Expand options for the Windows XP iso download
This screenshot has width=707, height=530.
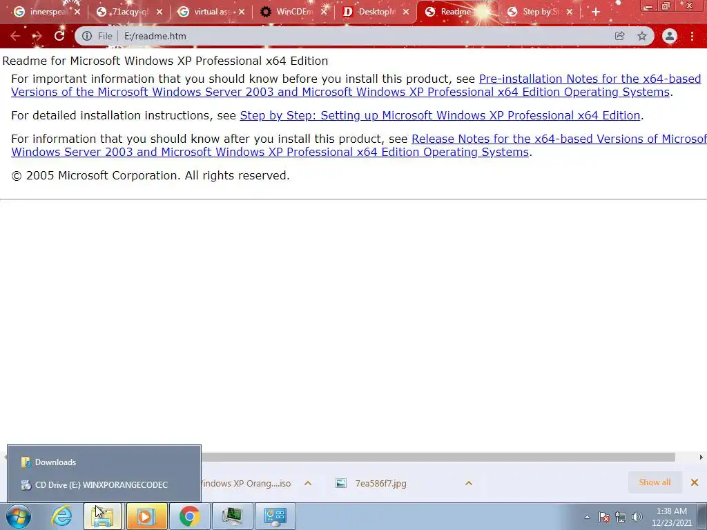(x=308, y=483)
